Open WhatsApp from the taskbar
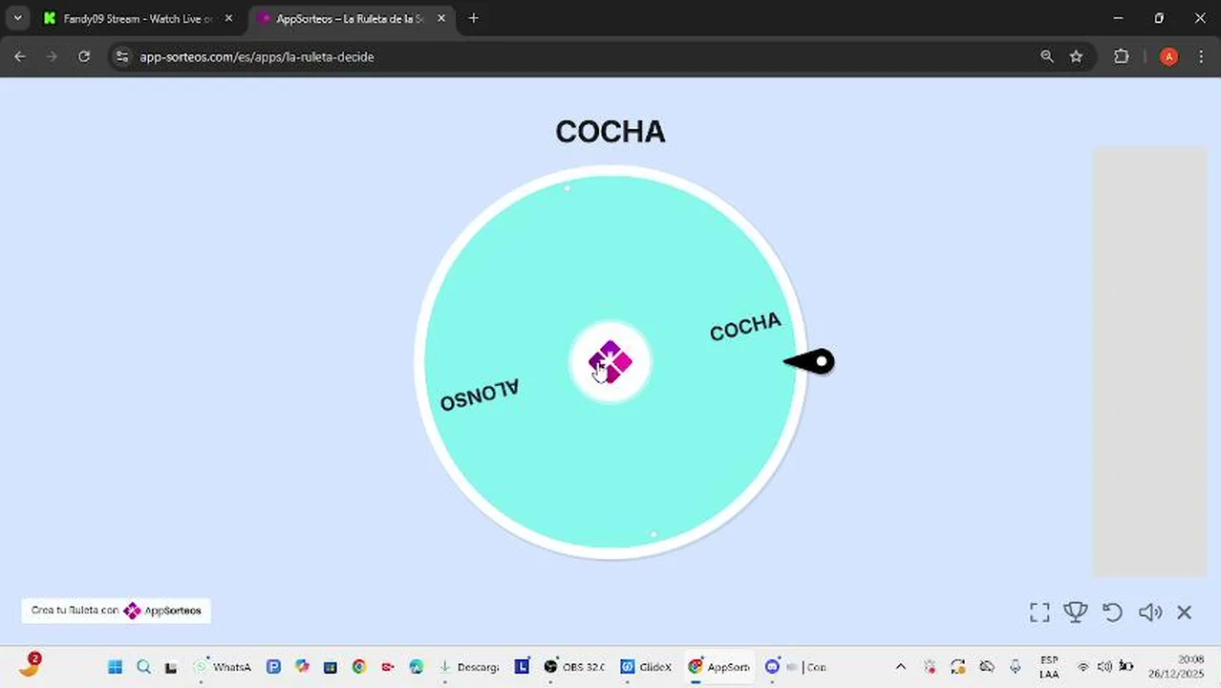Viewport: 1221px width, 688px height. (x=223, y=667)
